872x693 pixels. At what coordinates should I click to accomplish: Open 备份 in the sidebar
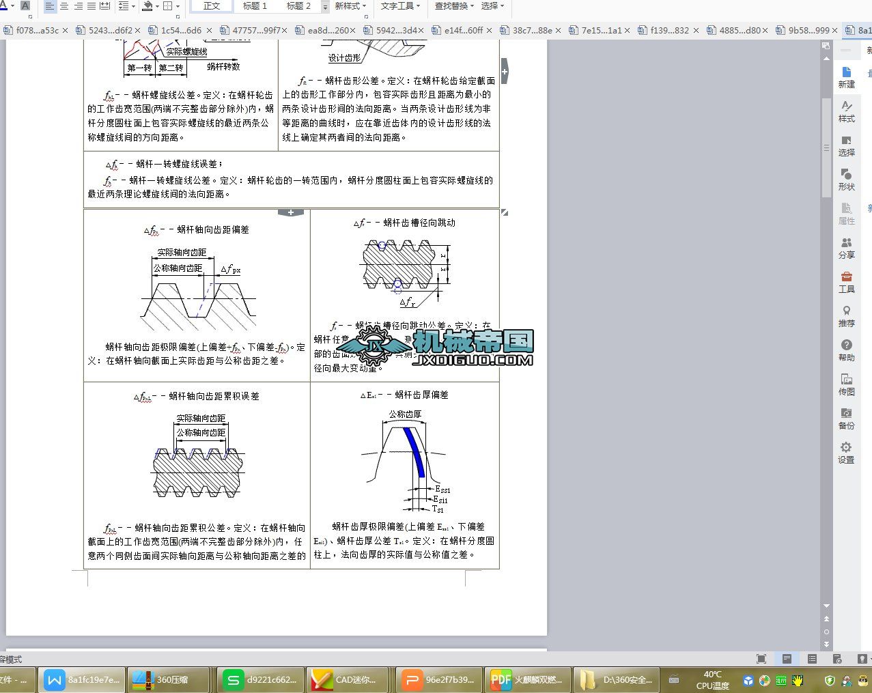click(x=846, y=419)
